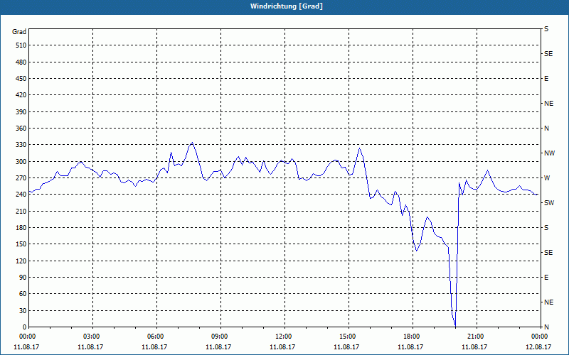Select the "NW" compass label on right axis
Screen dimensions: 569x355
(x=549, y=153)
